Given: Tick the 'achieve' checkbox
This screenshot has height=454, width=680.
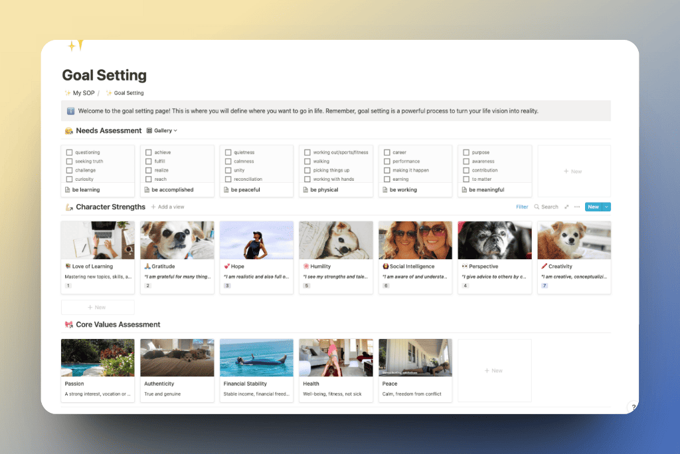Looking at the screenshot, I should pos(149,152).
